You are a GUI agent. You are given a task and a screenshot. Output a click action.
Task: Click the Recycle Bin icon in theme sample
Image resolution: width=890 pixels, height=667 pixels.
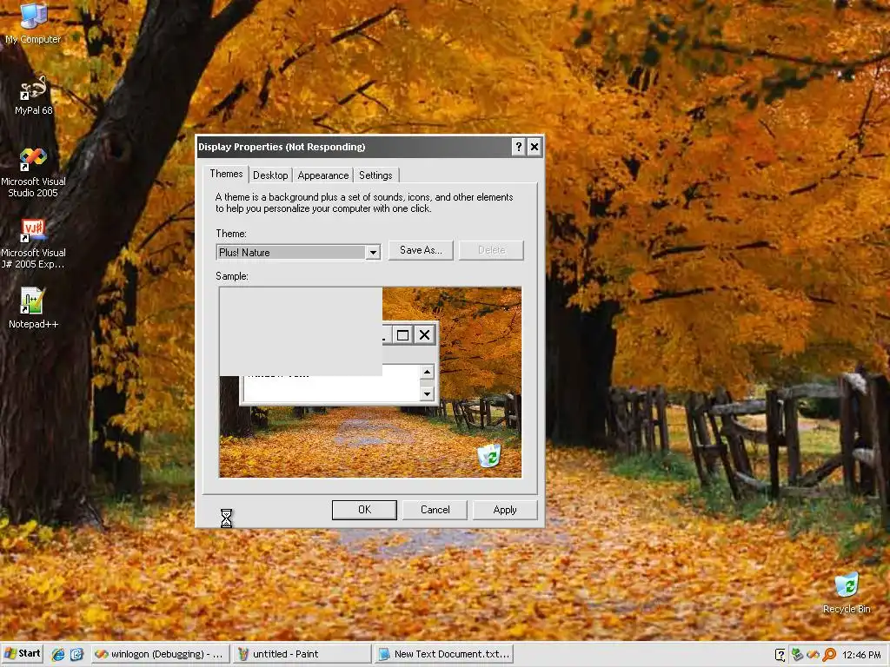pyautogui.click(x=488, y=455)
